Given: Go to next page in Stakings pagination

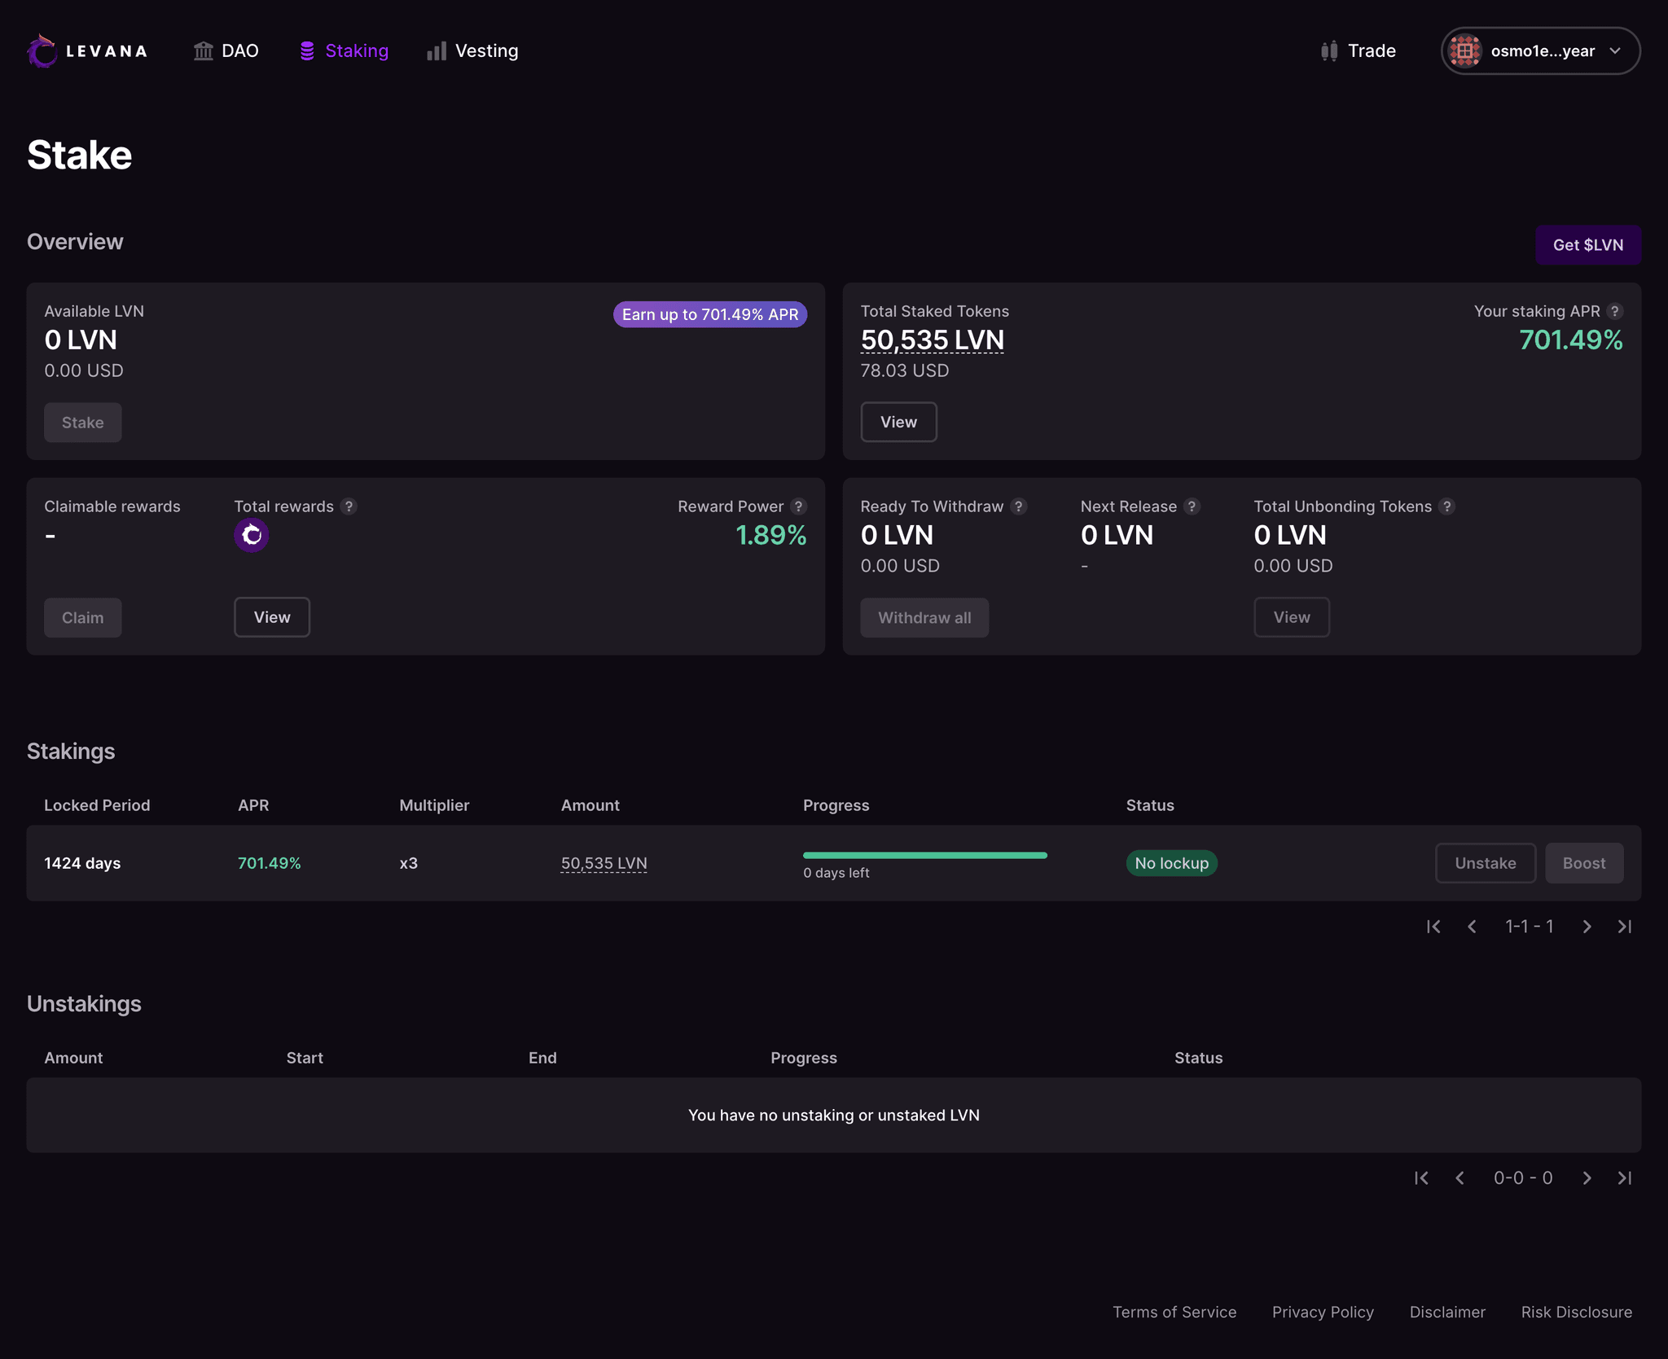Looking at the screenshot, I should (1587, 926).
